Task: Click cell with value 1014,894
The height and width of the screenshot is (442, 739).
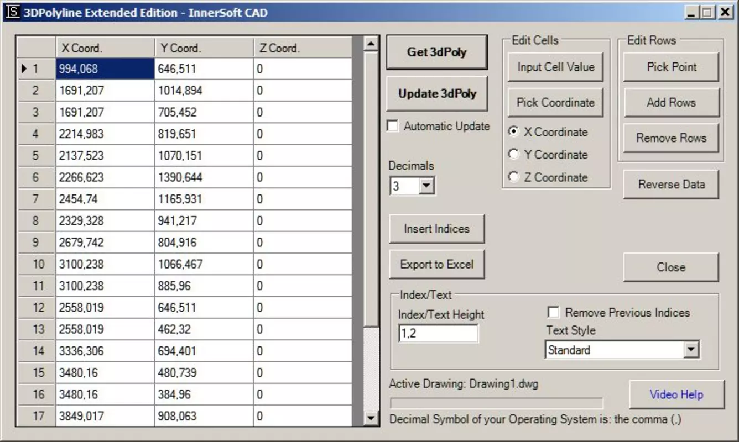Action: (x=204, y=91)
